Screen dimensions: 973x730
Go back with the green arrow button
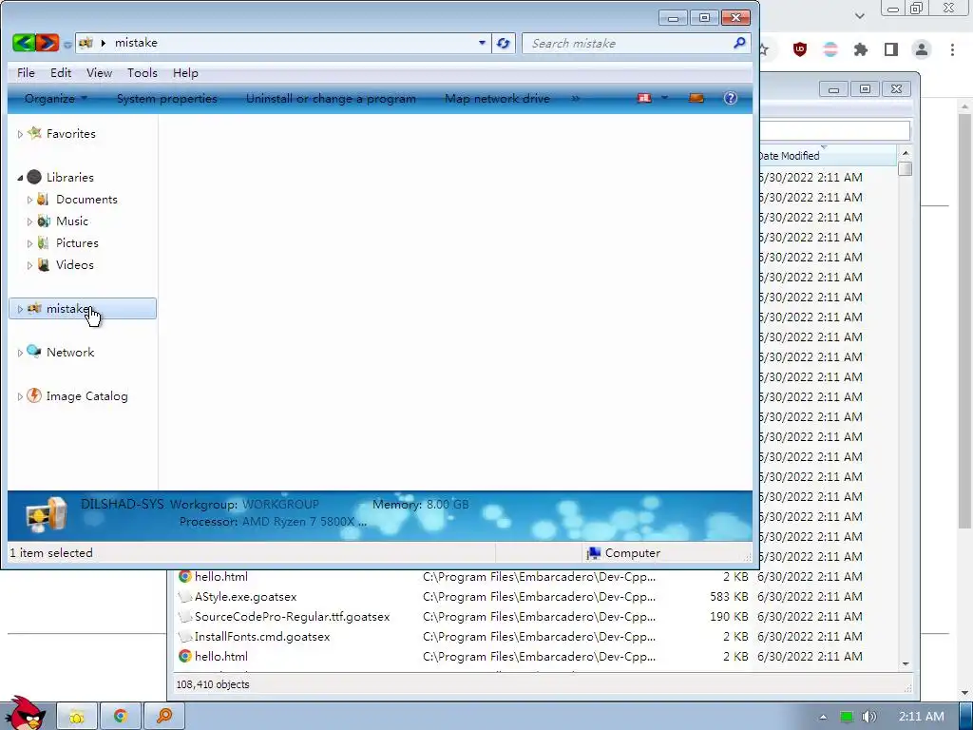[x=24, y=43]
